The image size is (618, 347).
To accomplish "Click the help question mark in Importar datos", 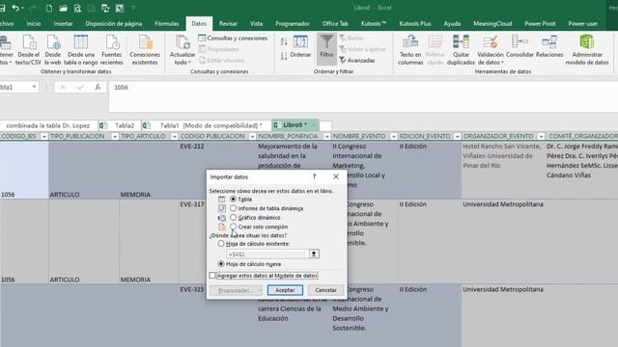I will click(314, 176).
